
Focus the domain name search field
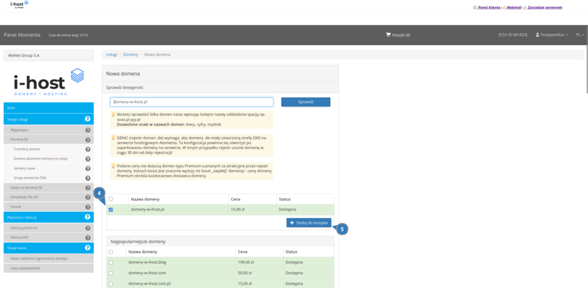point(191,102)
